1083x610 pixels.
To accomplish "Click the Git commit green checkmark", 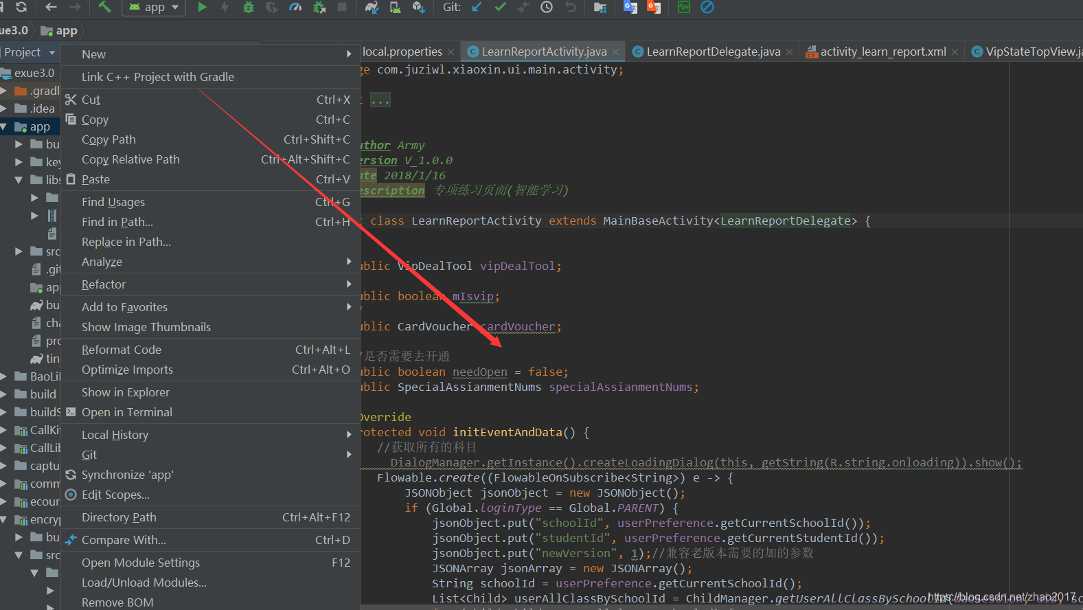I will click(501, 7).
